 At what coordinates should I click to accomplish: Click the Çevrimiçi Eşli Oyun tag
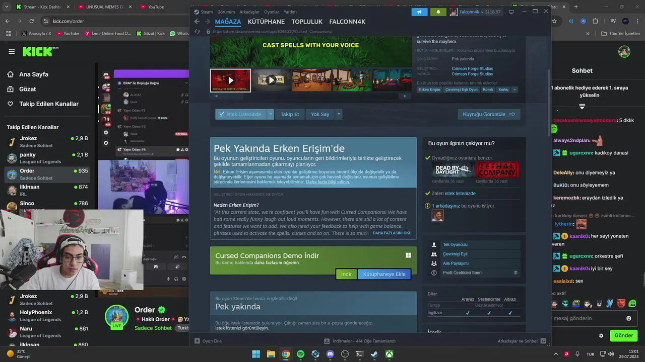pyautogui.click(x=461, y=89)
